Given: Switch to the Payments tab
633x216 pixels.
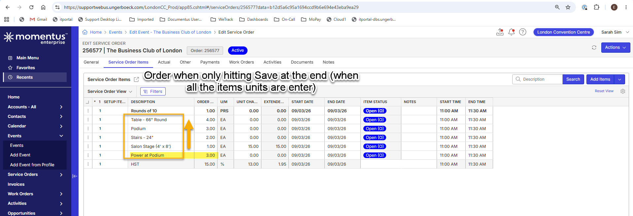Looking at the screenshot, I should coord(210,62).
